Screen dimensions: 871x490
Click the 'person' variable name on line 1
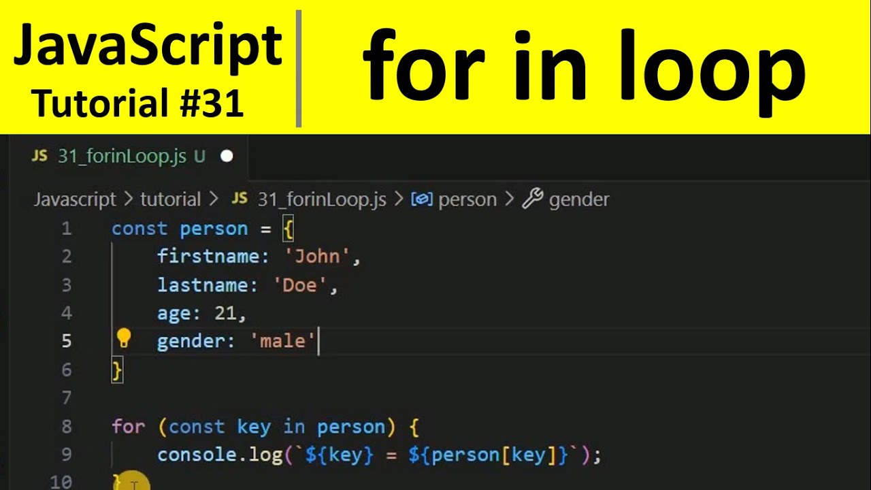pyautogui.click(x=214, y=229)
